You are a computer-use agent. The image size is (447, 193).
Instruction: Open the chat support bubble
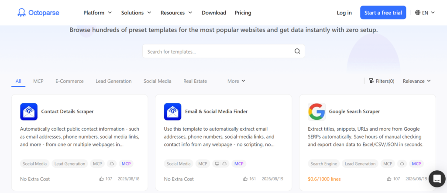tap(437, 179)
